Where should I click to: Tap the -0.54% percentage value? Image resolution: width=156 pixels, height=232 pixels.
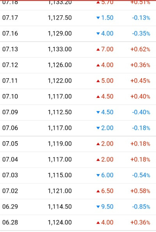pos(141,175)
